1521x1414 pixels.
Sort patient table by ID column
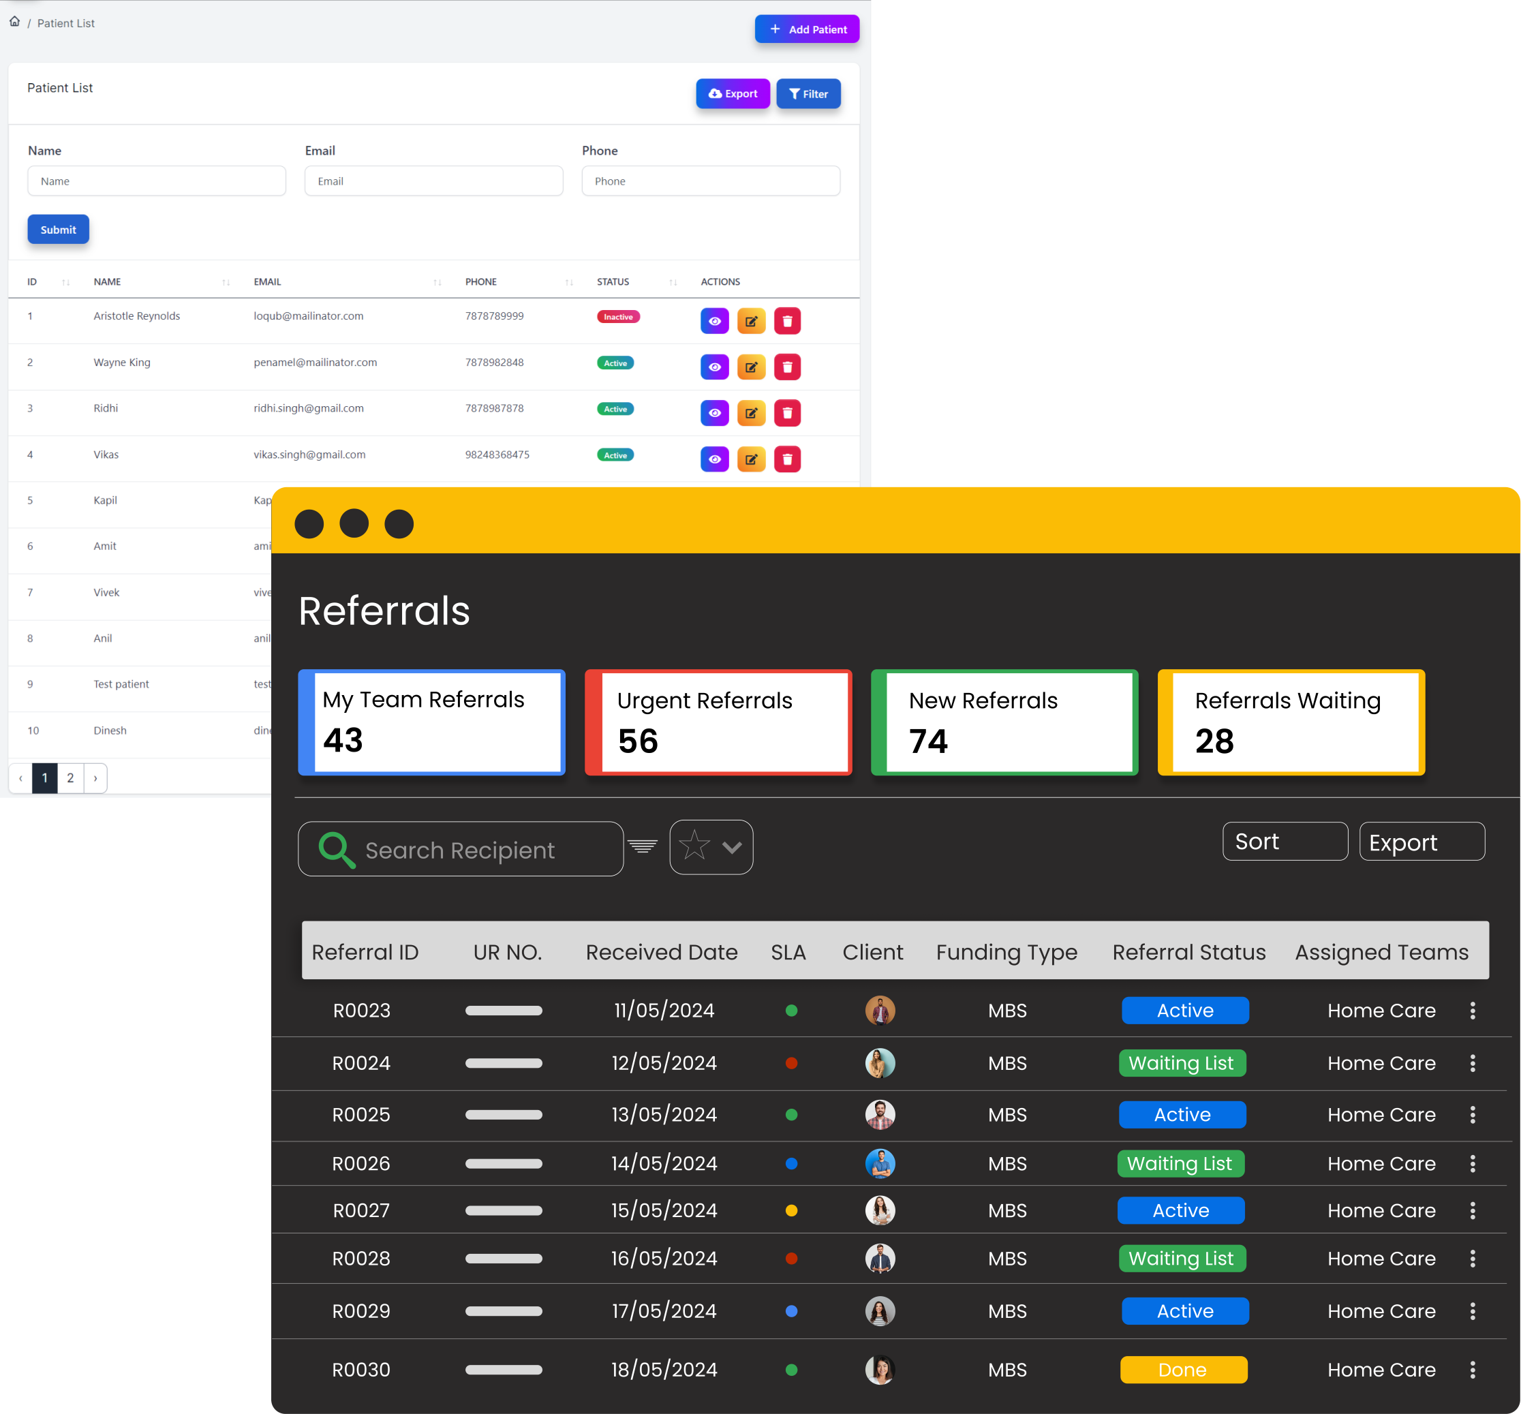click(65, 282)
